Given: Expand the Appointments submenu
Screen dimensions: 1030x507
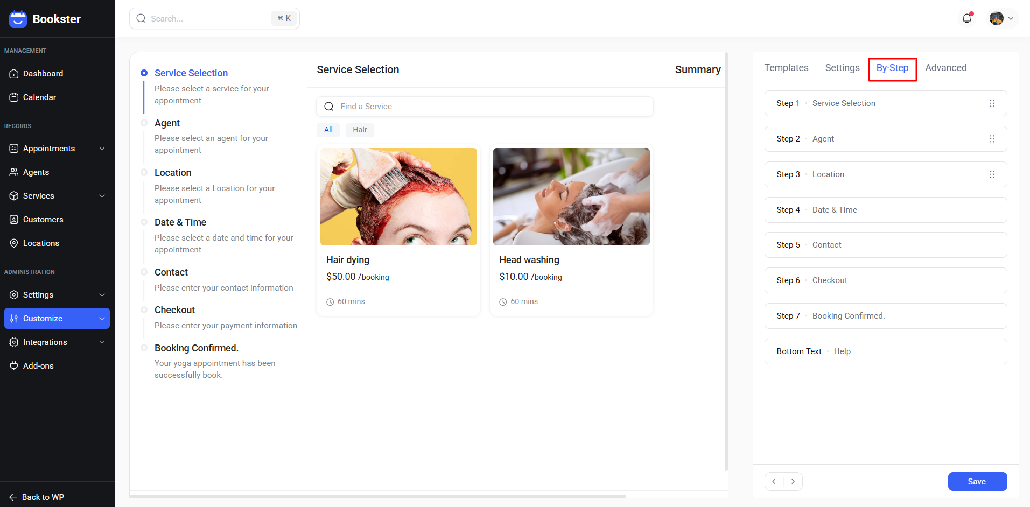Looking at the screenshot, I should tap(102, 149).
